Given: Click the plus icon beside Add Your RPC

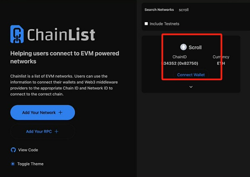Looking at the screenshot, I should pyautogui.click(x=57, y=131).
